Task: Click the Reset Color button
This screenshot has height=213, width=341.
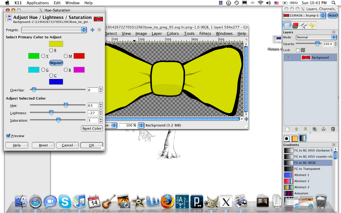Action: 92,128
